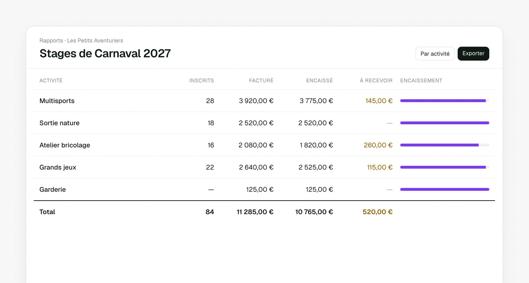Click the 3 775,00 € collected amount
This screenshot has width=529, height=283.
click(x=316, y=101)
